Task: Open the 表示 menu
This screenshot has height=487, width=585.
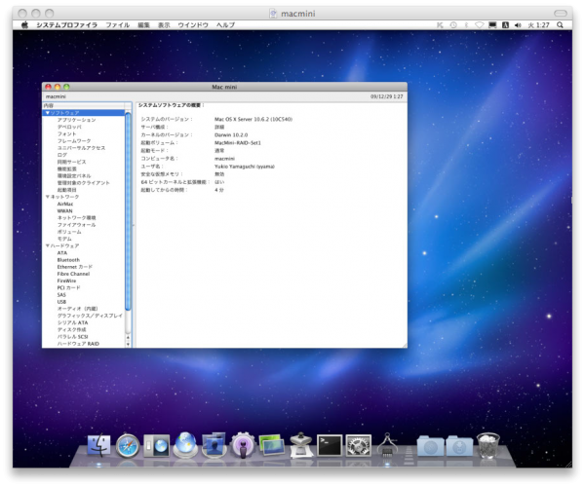Action: pos(164,25)
